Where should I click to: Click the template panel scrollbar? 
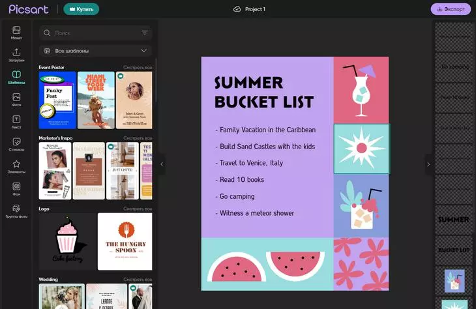pos(156,80)
